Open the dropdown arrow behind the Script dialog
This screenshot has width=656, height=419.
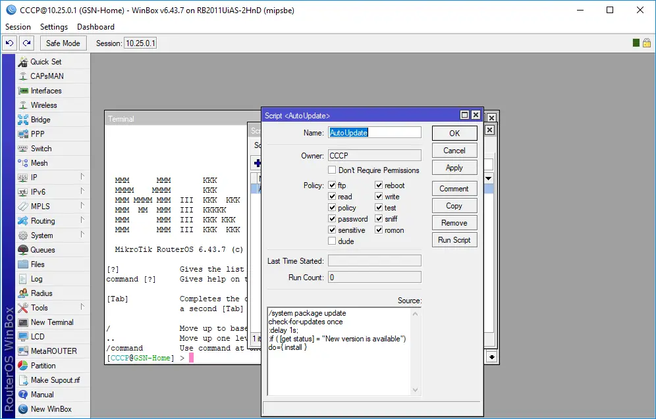488,179
